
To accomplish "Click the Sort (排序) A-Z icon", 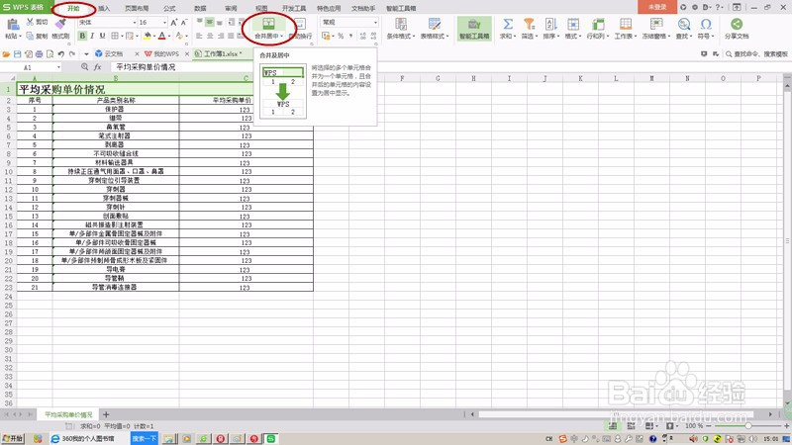I will coord(550,24).
